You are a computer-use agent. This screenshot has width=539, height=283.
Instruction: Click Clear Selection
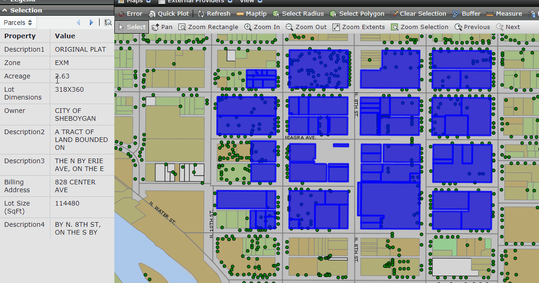pyautogui.click(x=419, y=13)
